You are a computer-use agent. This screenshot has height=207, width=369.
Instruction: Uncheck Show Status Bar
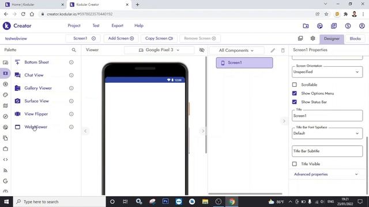pyautogui.click(x=295, y=102)
